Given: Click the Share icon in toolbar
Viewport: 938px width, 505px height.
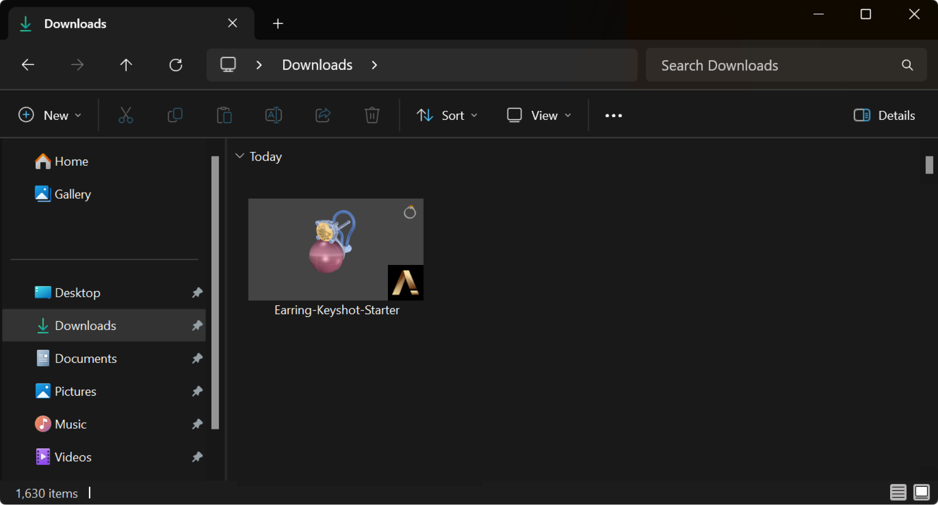Looking at the screenshot, I should [x=323, y=115].
